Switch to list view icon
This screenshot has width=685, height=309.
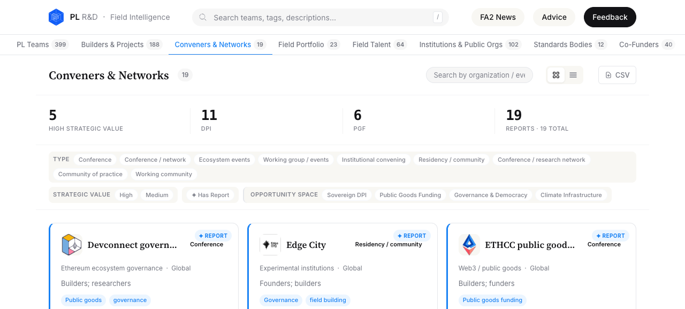click(573, 75)
